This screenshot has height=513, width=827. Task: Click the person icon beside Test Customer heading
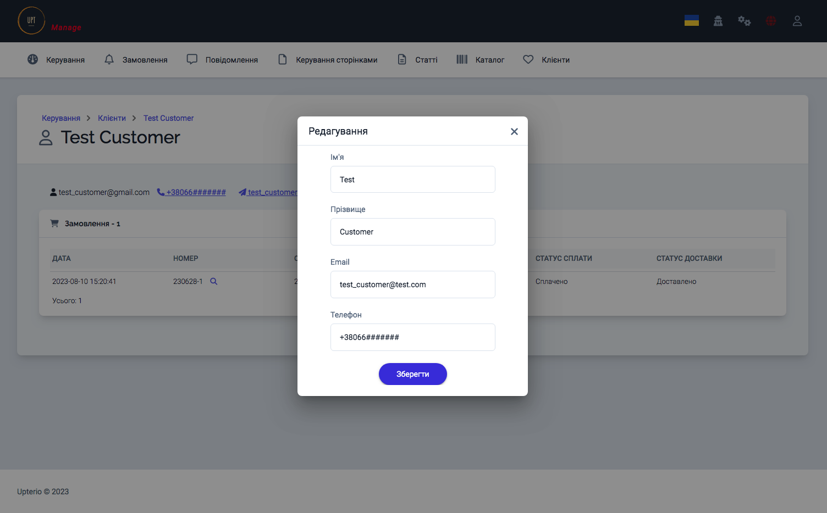[x=46, y=138]
